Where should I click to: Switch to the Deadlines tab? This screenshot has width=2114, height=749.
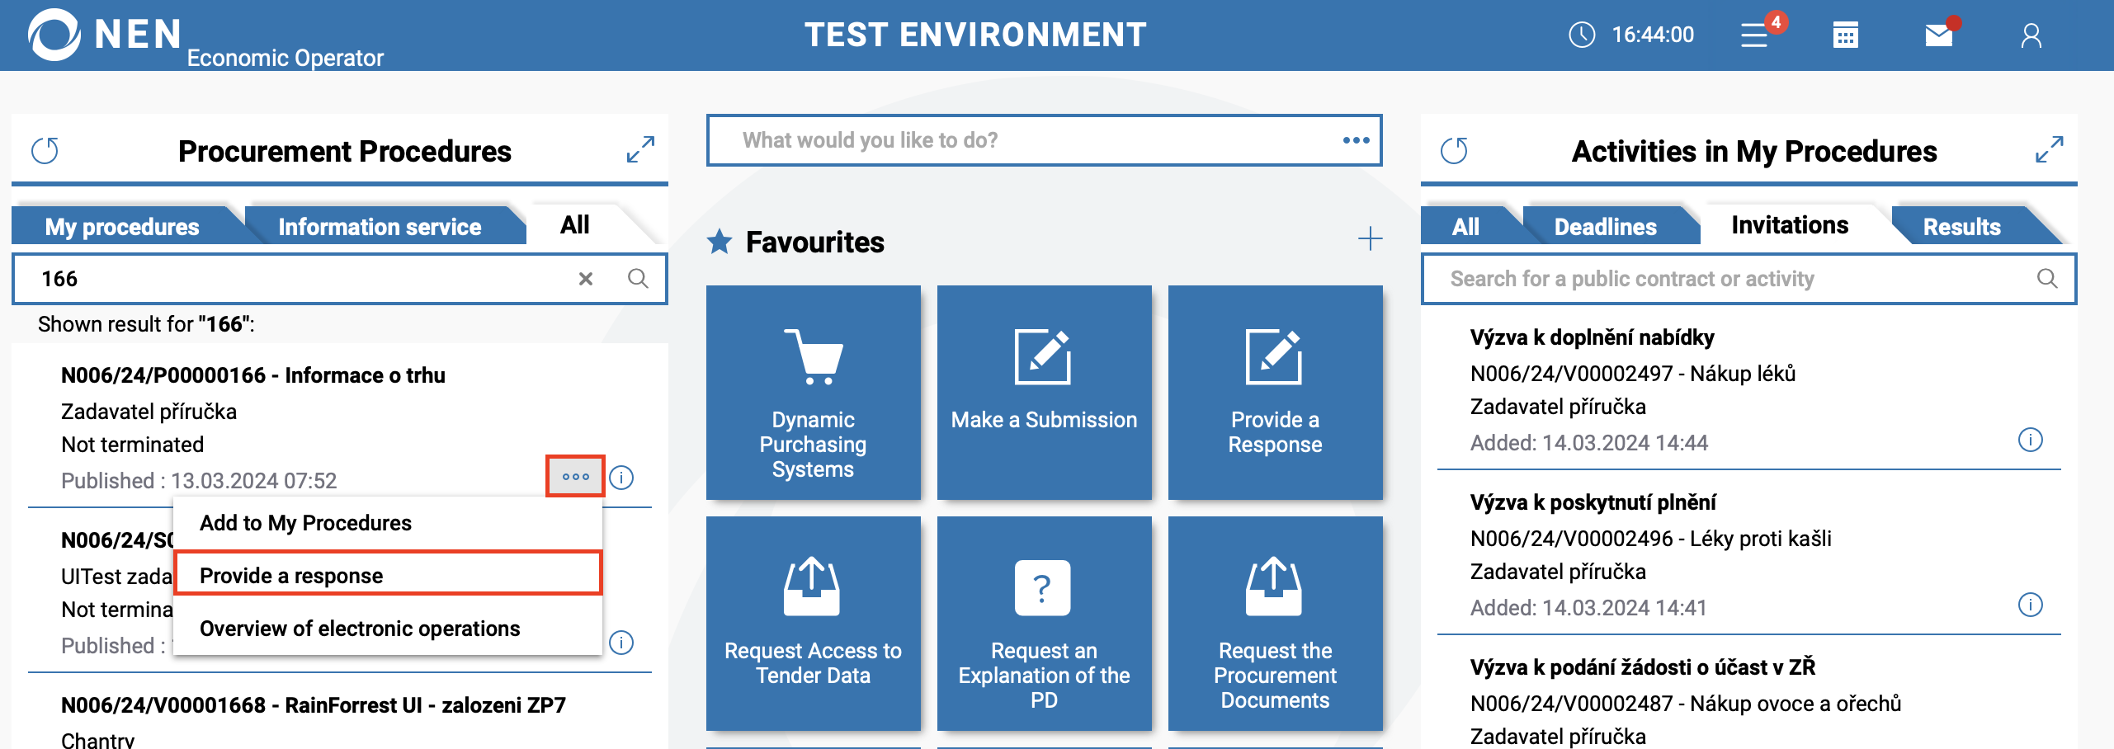point(1605,227)
